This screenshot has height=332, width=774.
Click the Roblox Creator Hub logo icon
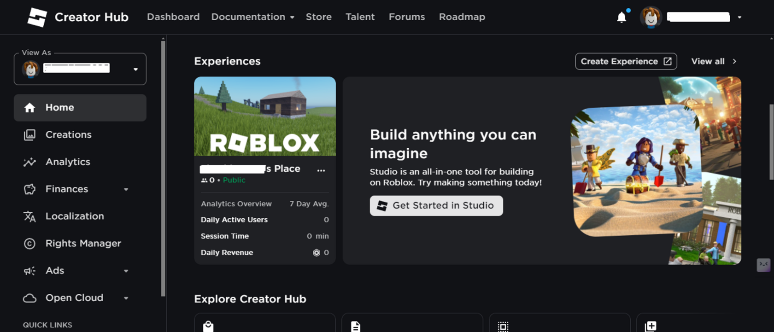[37, 17]
